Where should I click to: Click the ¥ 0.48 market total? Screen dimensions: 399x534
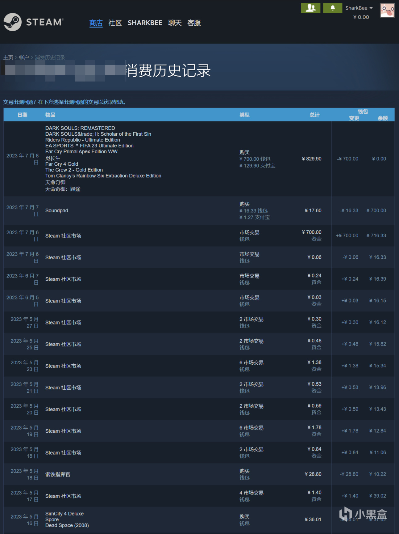pos(314,341)
